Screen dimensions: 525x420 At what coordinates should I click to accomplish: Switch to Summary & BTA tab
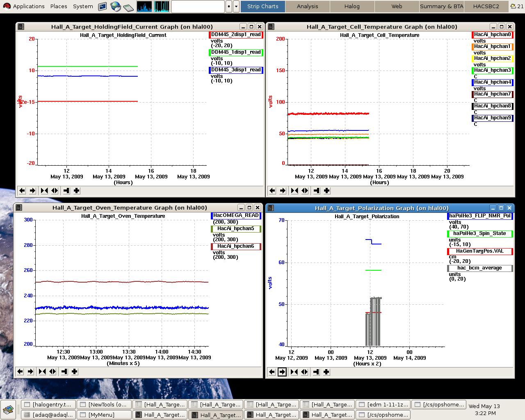(x=442, y=6)
